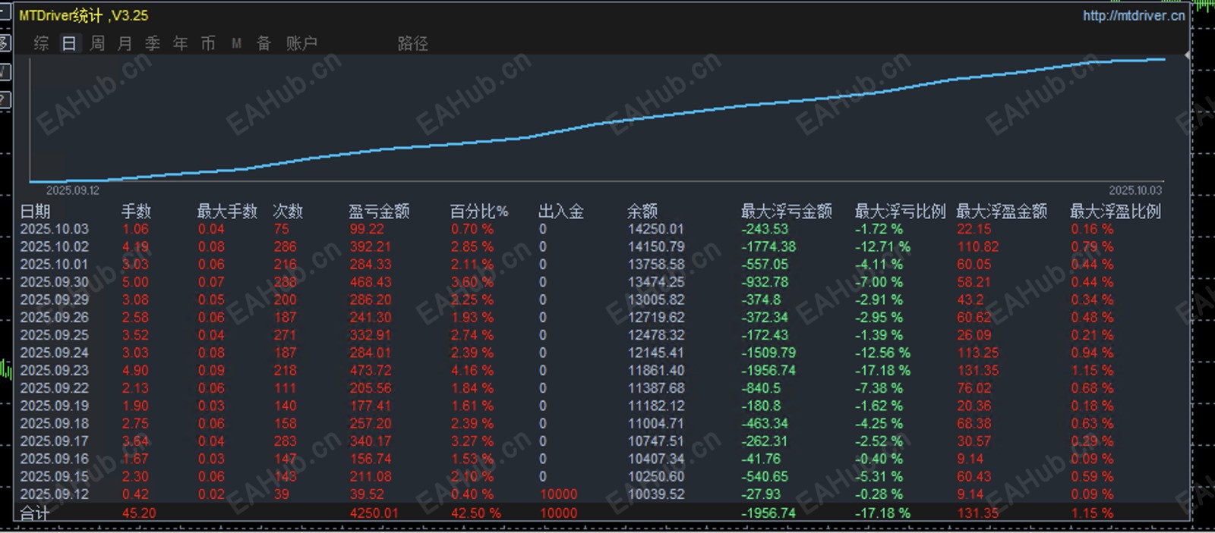This screenshot has width=1215, height=533.
Task: Click the 出入金 column header
Action: [561, 212]
